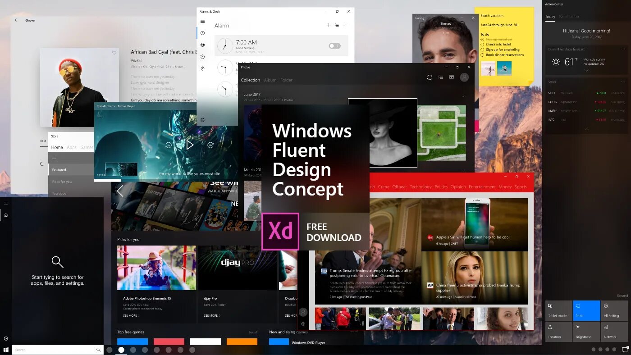Image resolution: width=631 pixels, height=355 pixels.
Task: Open the account icon in the Store sidebar
Action: click(303, 312)
